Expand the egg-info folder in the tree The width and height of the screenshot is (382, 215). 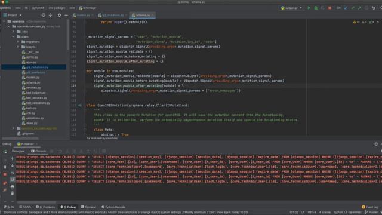click(x=13, y=128)
